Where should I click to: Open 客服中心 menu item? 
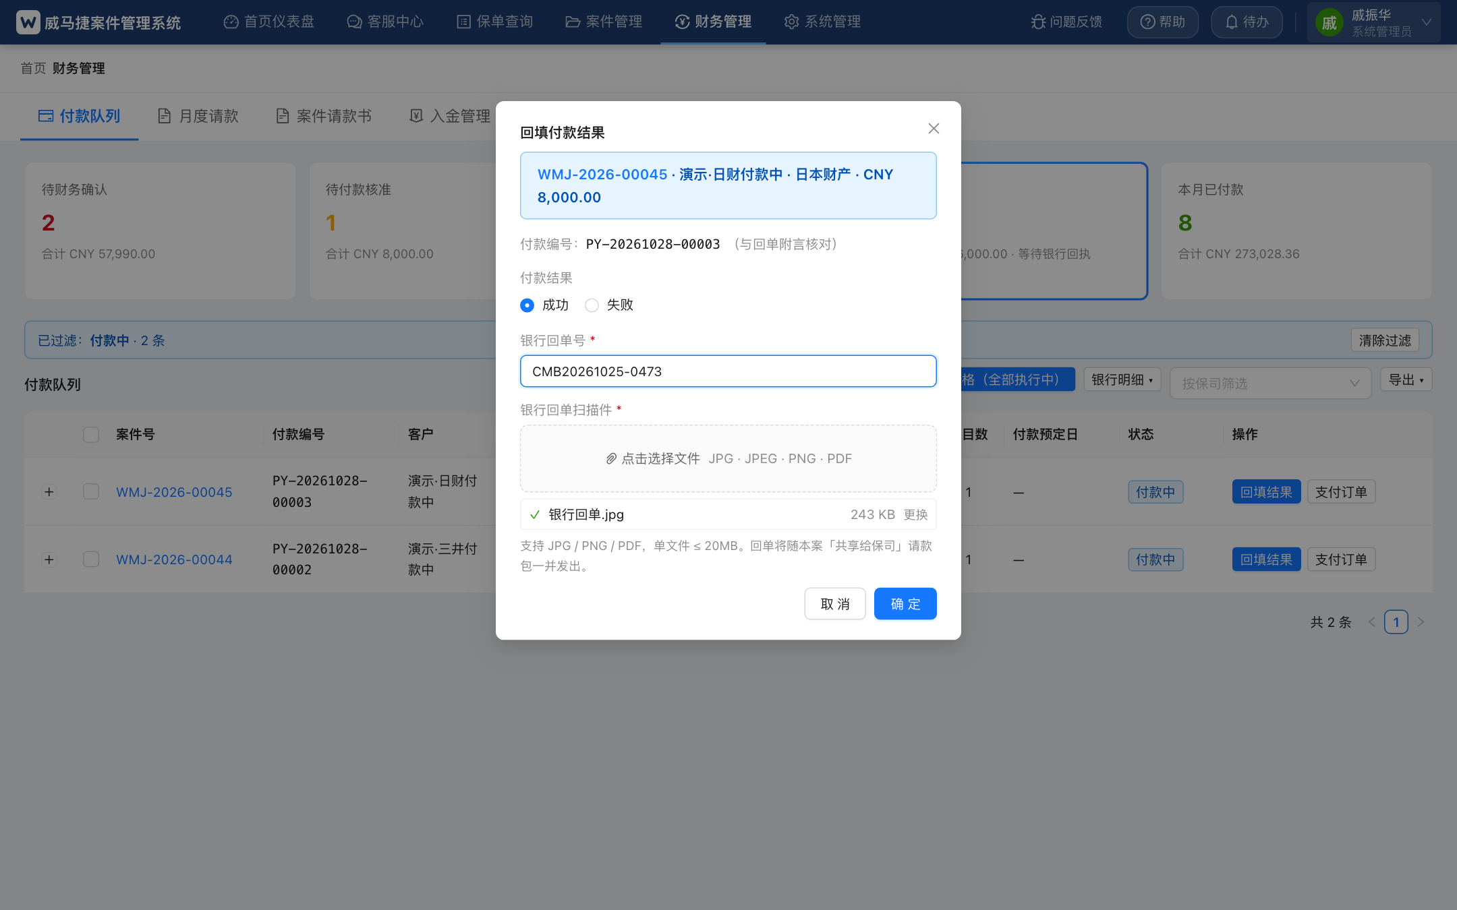385,22
